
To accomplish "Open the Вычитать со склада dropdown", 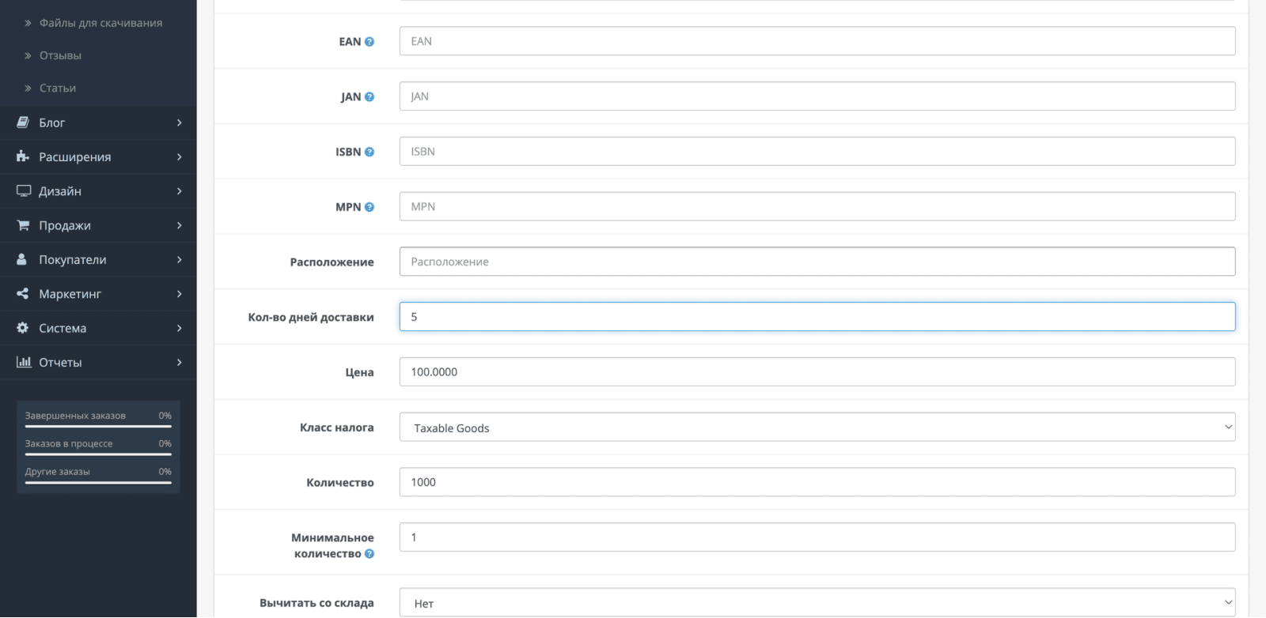I will tap(817, 602).
